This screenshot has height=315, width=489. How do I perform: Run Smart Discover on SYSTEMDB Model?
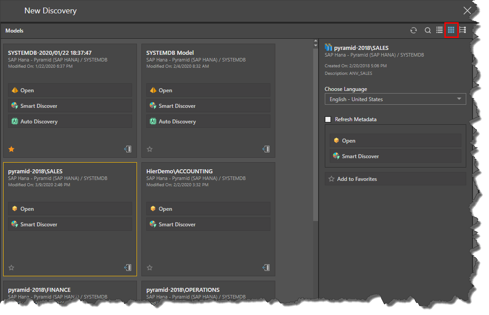click(208, 106)
